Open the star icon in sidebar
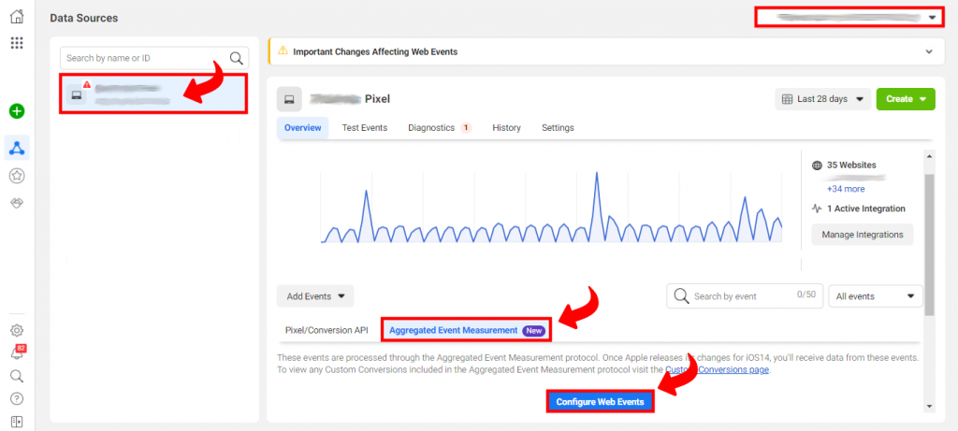The image size is (958, 431). pos(17,176)
